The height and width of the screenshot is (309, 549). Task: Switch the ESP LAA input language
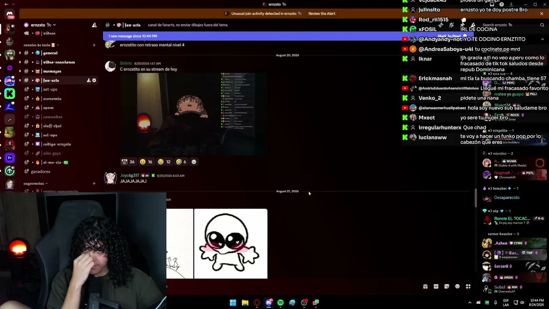tap(506, 303)
